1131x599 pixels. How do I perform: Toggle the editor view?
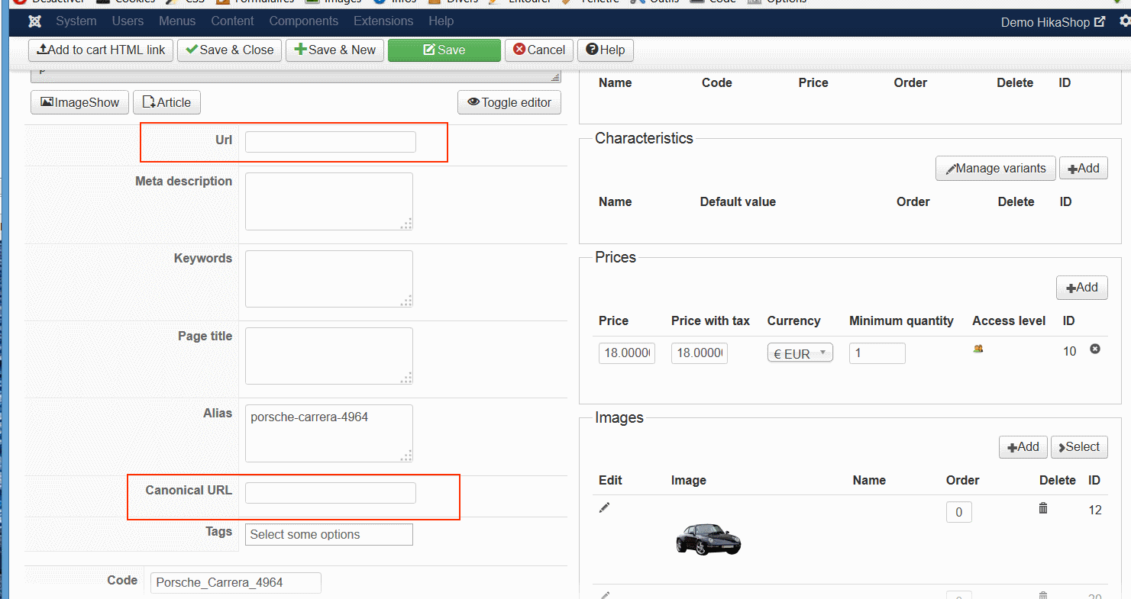point(509,102)
